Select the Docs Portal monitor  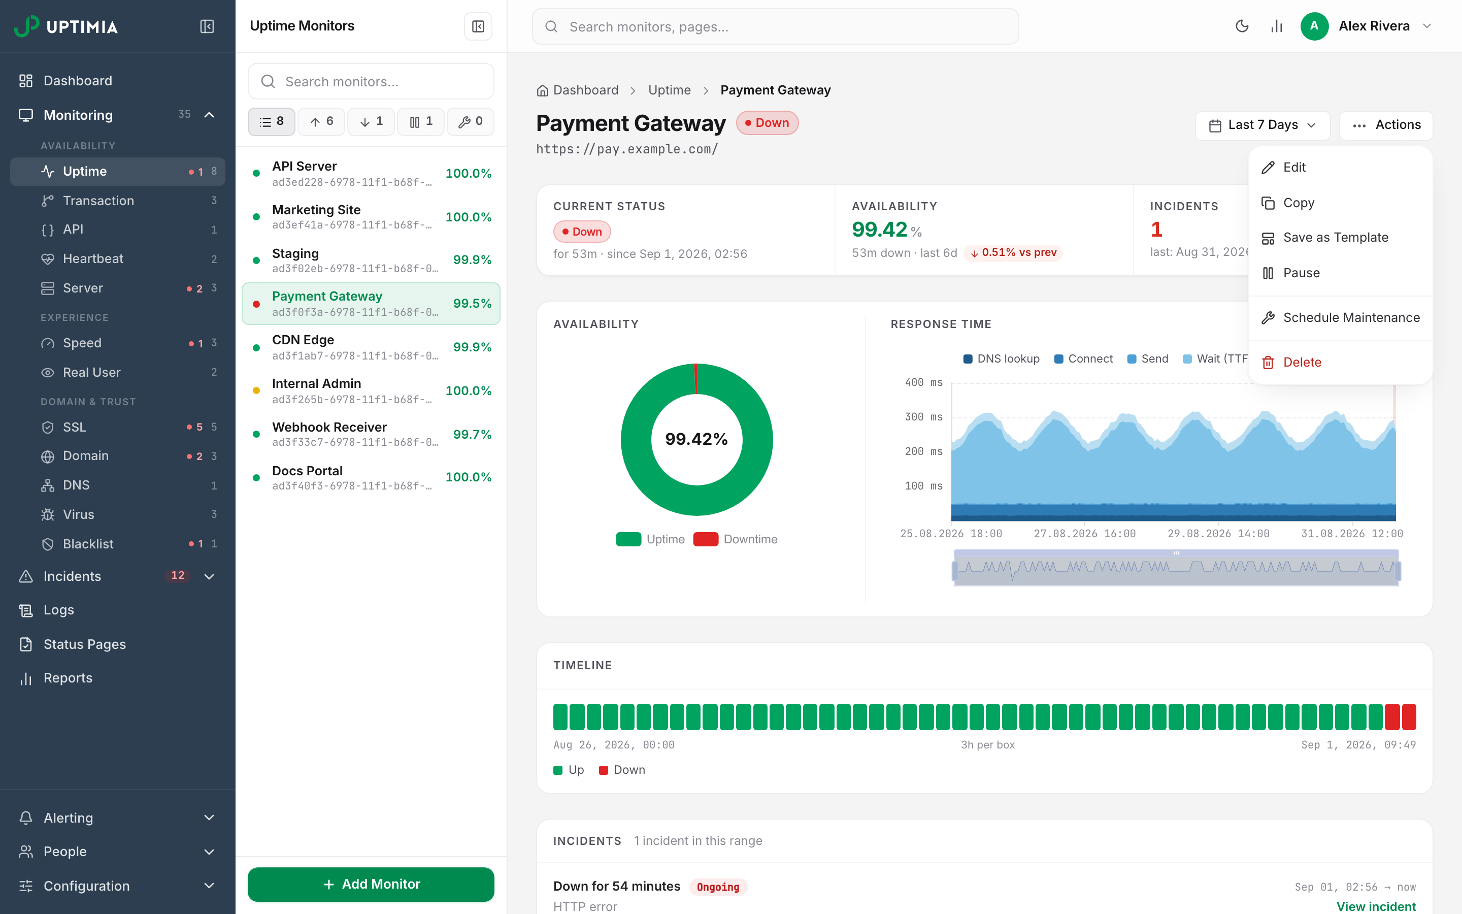coord(371,477)
